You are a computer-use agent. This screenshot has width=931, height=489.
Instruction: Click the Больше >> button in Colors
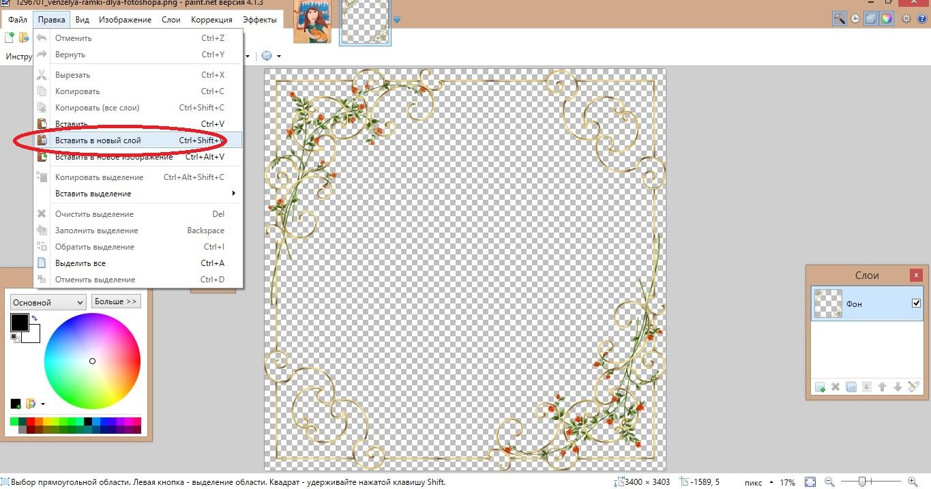(116, 301)
